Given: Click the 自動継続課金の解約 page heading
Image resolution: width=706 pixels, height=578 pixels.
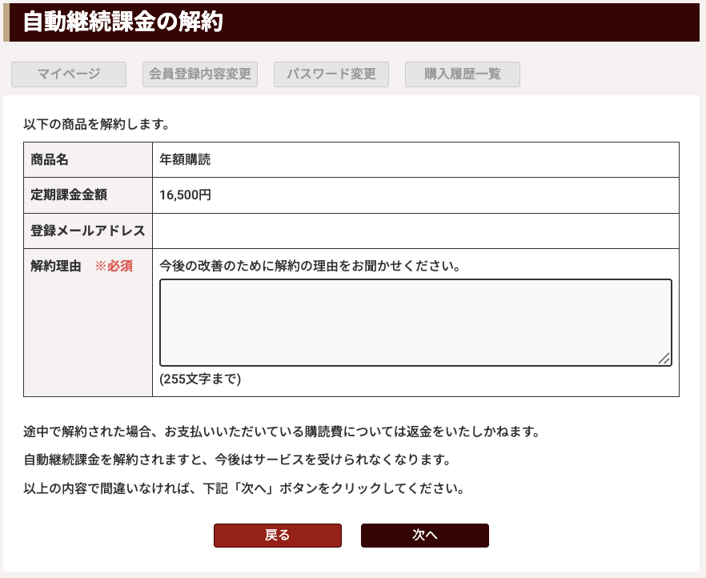Looking at the screenshot, I should (122, 22).
